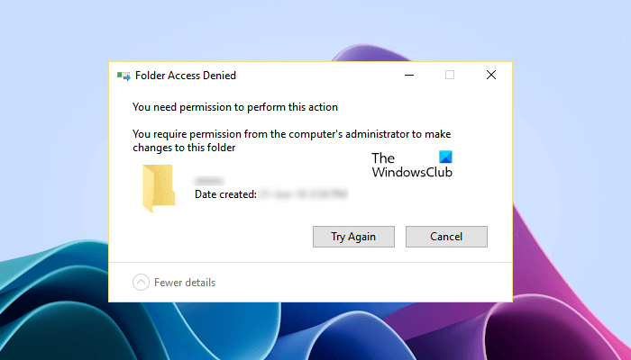
Task: Close the Folder Access Denied dialog
Action: 491,76
